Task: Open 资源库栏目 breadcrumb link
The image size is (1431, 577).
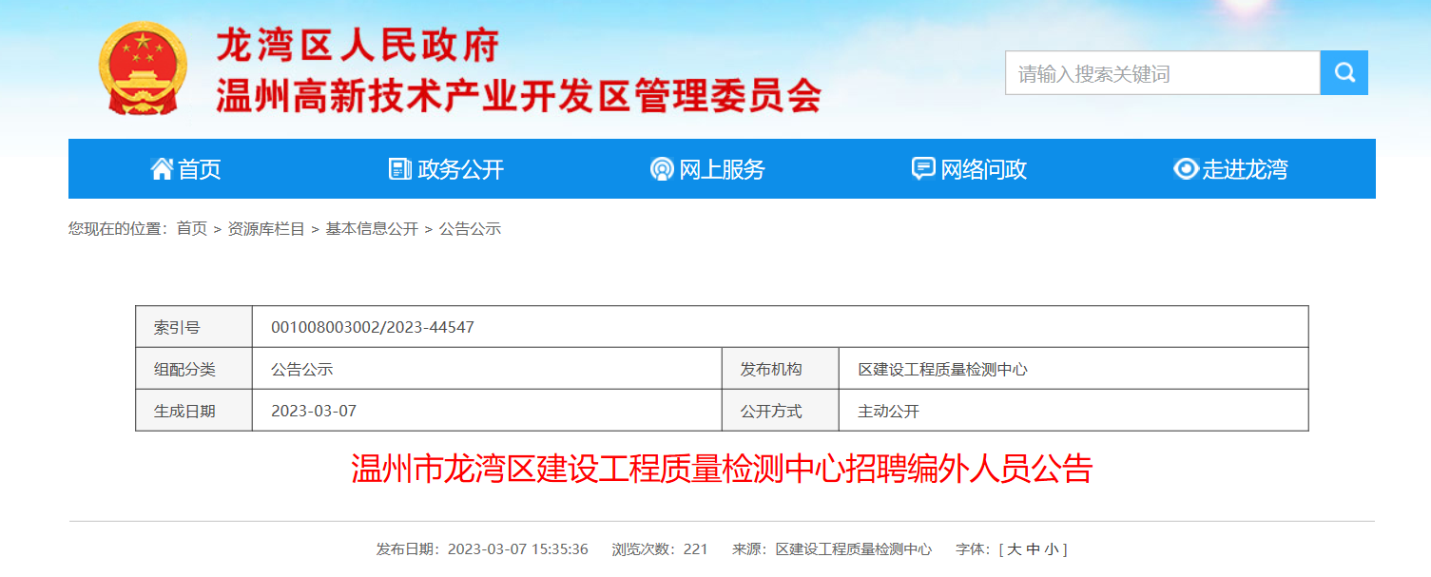Action: tap(266, 228)
